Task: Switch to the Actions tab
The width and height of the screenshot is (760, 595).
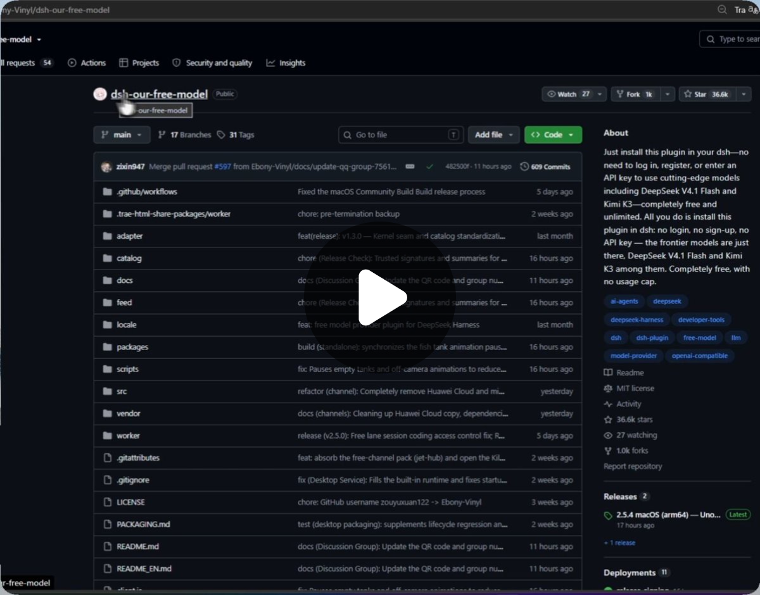Action: coord(87,63)
